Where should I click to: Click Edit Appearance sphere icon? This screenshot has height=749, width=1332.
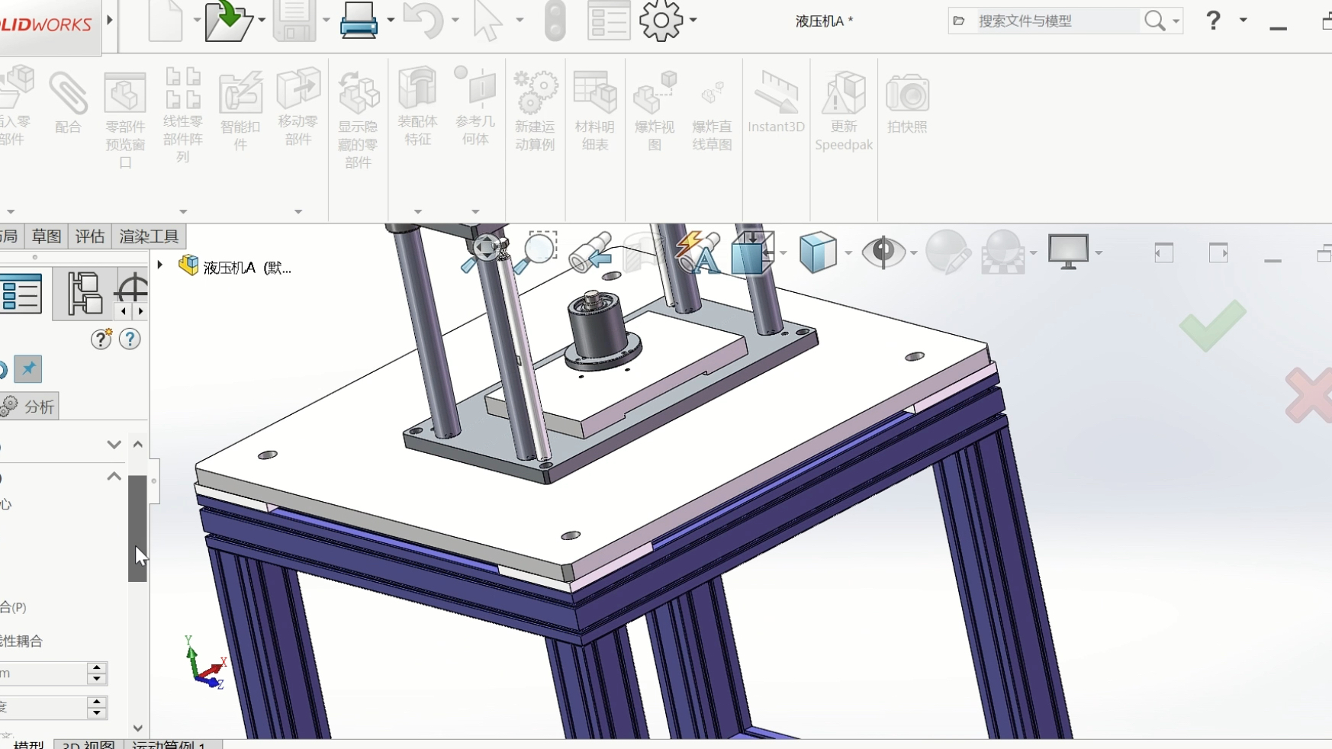click(948, 252)
